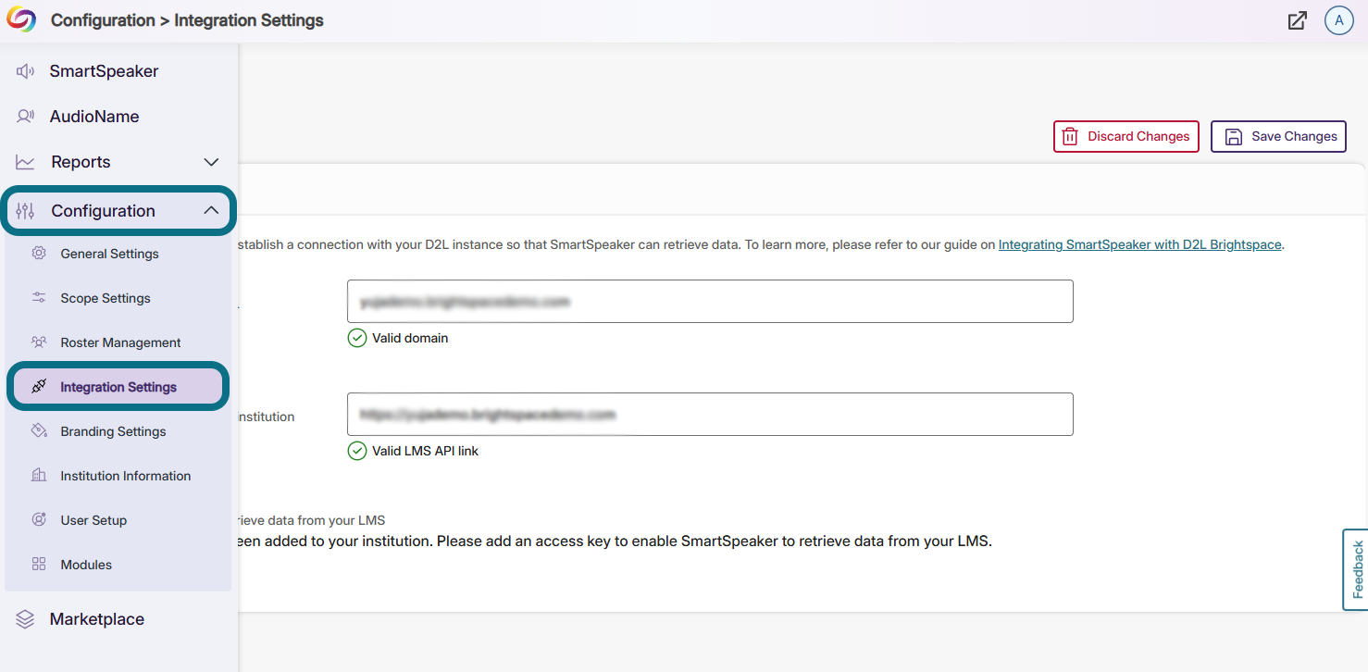This screenshot has height=672, width=1368.
Task: Select the Modules grid icon
Action: [37, 564]
